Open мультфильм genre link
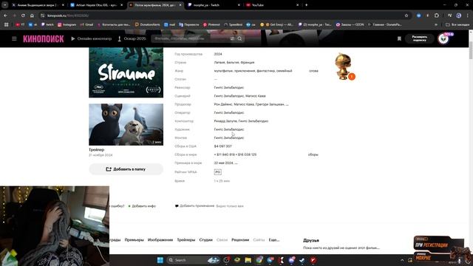473x266 pixels. 223,71
